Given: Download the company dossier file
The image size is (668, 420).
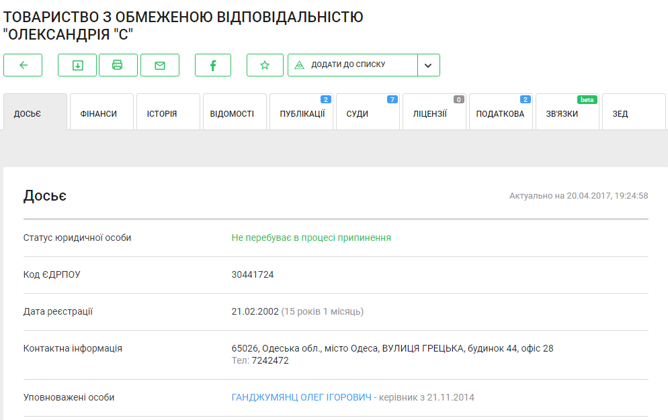Looking at the screenshot, I should pyautogui.click(x=77, y=65).
